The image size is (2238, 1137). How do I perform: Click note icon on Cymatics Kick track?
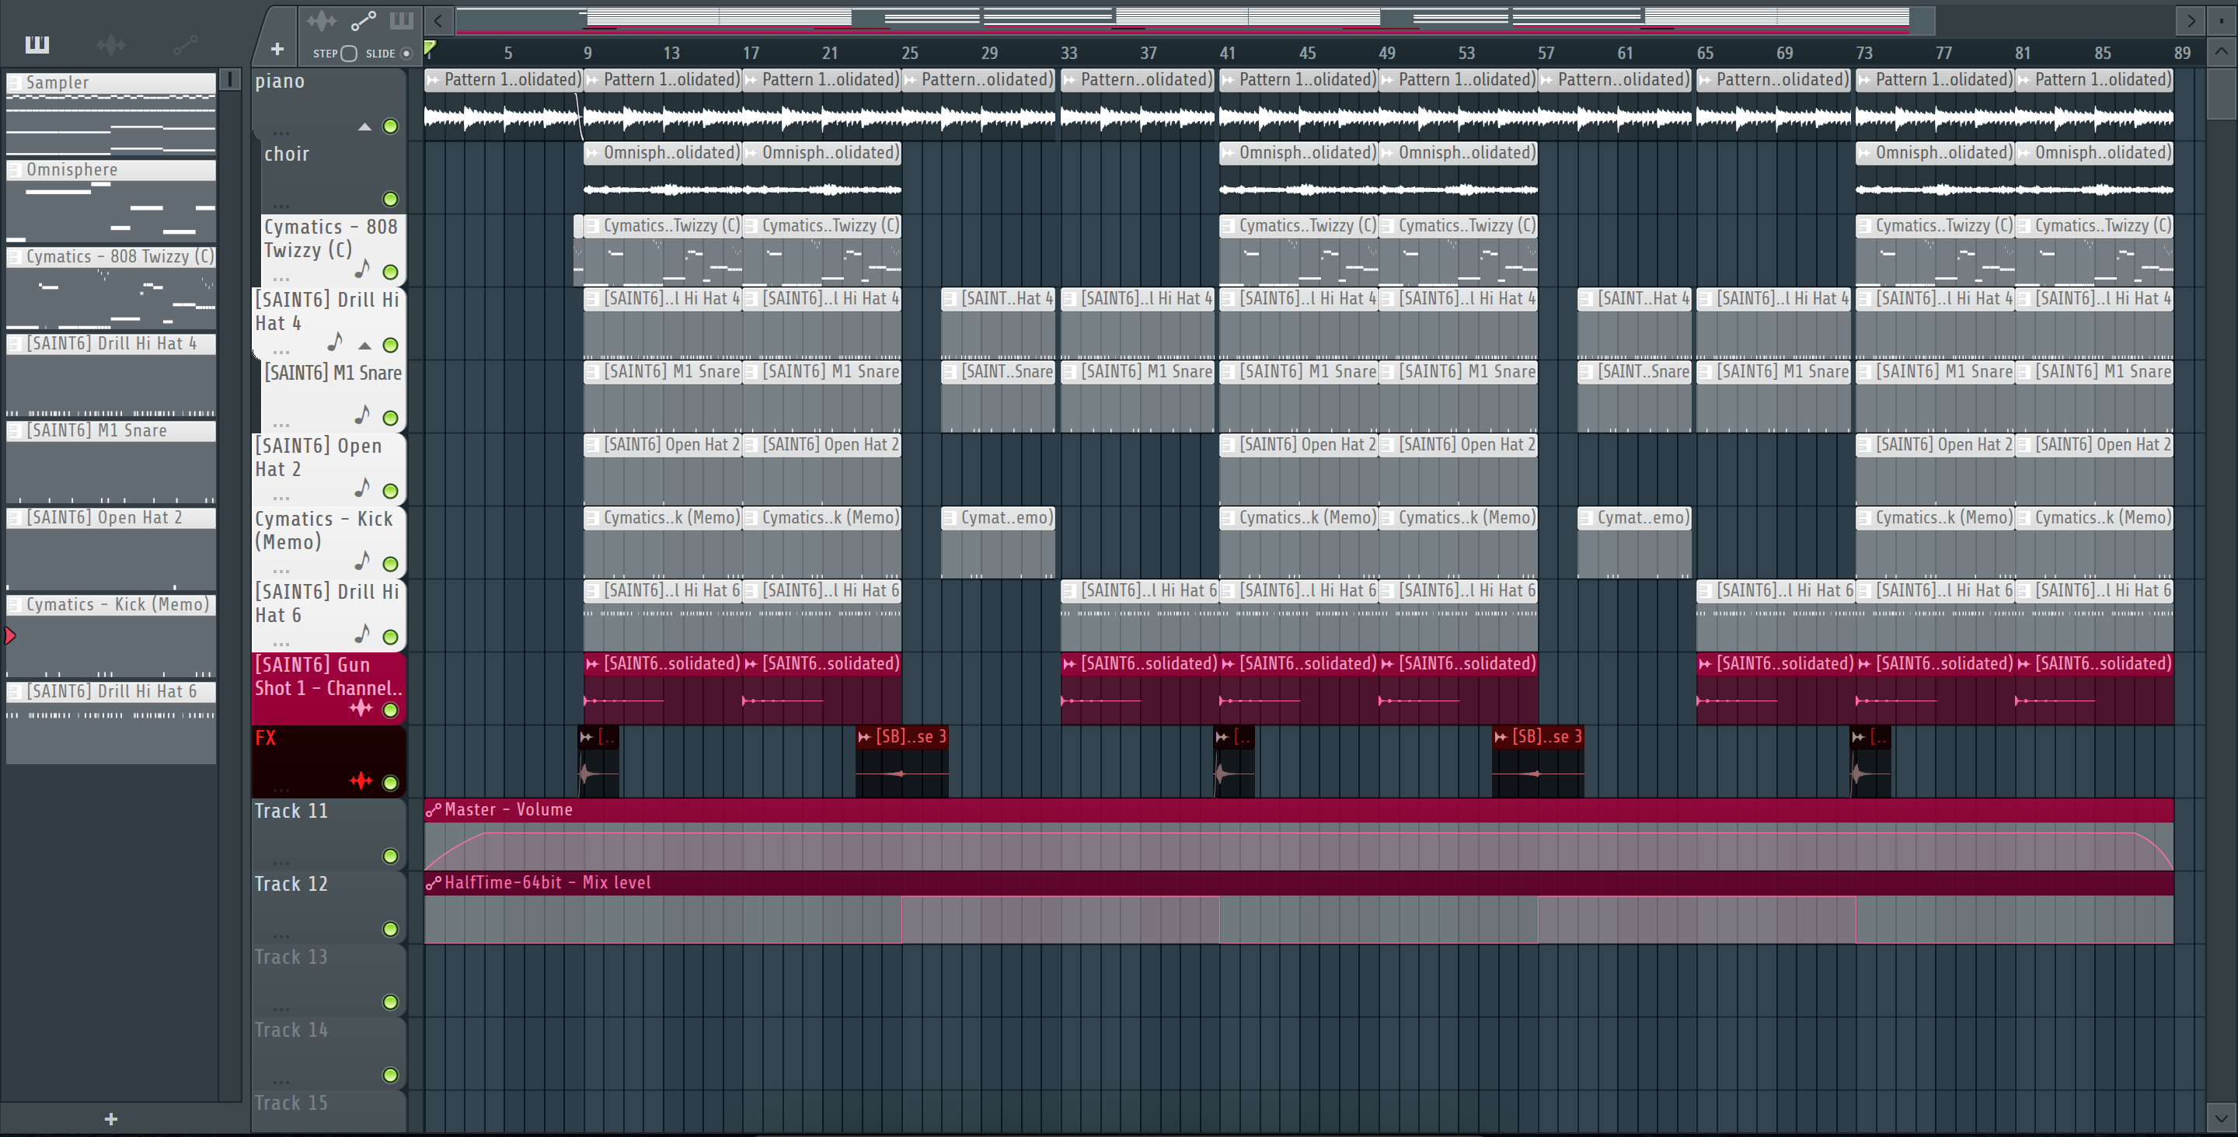pyautogui.click(x=362, y=561)
